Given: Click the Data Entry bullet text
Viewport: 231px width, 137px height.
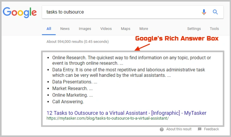Looking at the screenshot, I should click(x=129, y=72).
